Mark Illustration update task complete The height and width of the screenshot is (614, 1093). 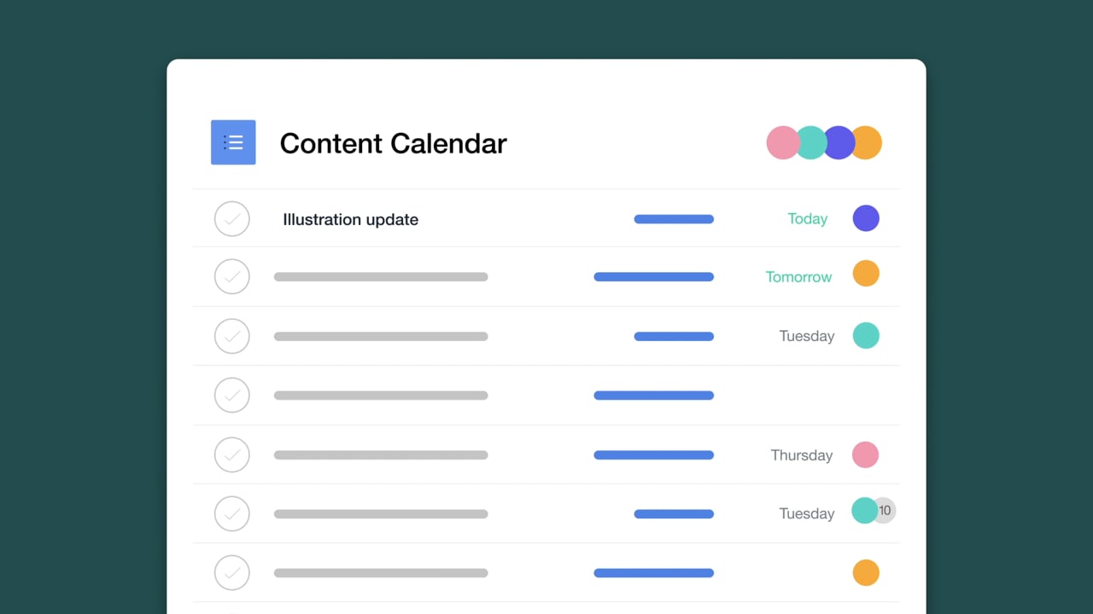232,219
